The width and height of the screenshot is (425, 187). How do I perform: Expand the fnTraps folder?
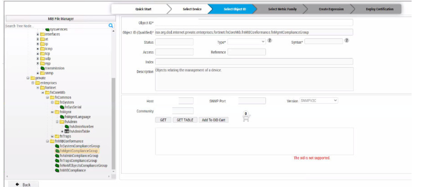[52, 136]
